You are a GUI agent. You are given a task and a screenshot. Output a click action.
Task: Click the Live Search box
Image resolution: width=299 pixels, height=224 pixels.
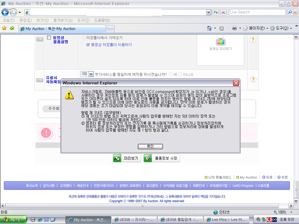tap(257, 12)
